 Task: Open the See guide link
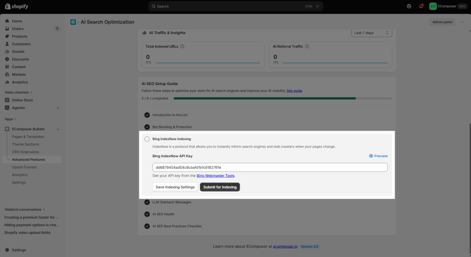tap(294, 91)
